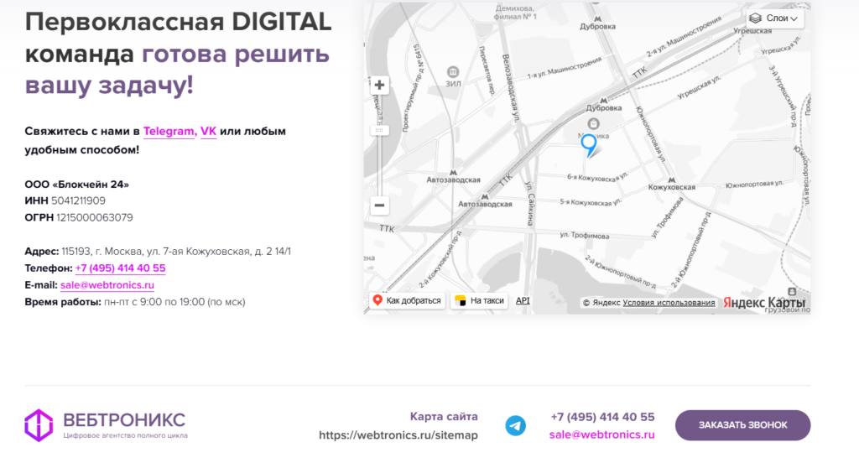Open the Слои layers dropdown on map
Viewport: 859px width, 463px height.
(x=774, y=18)
